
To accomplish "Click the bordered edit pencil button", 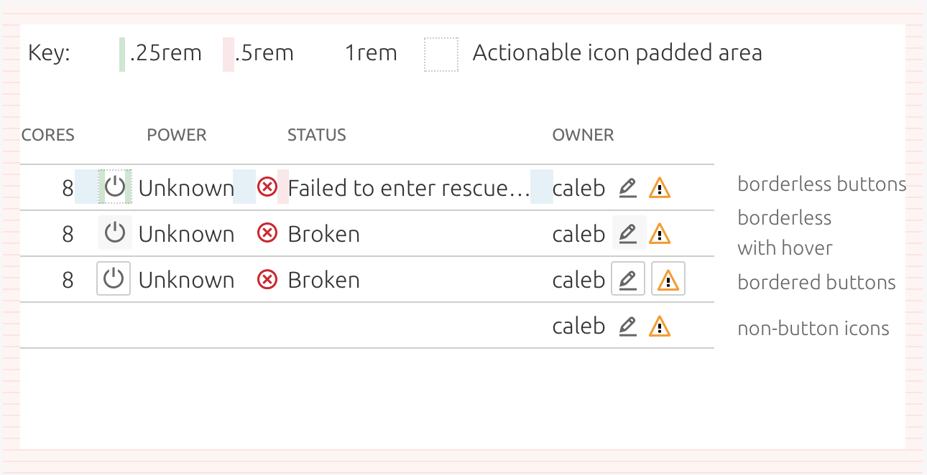I will pos(628,278).
